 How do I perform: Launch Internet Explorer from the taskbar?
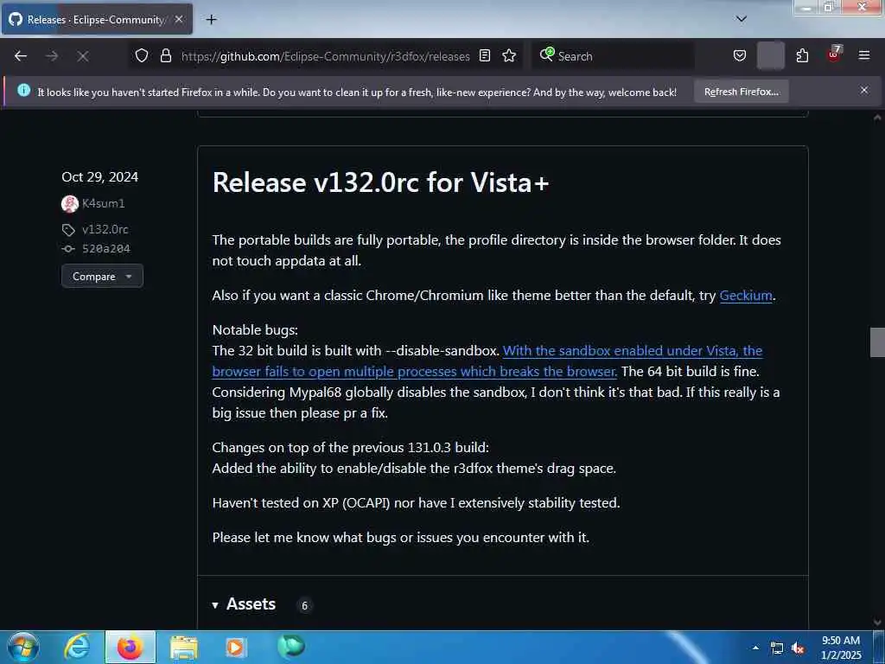76,647
